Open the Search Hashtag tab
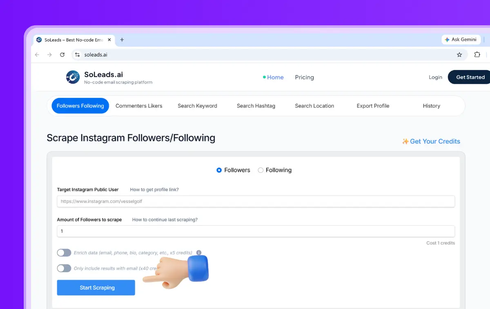 (256, 106)
